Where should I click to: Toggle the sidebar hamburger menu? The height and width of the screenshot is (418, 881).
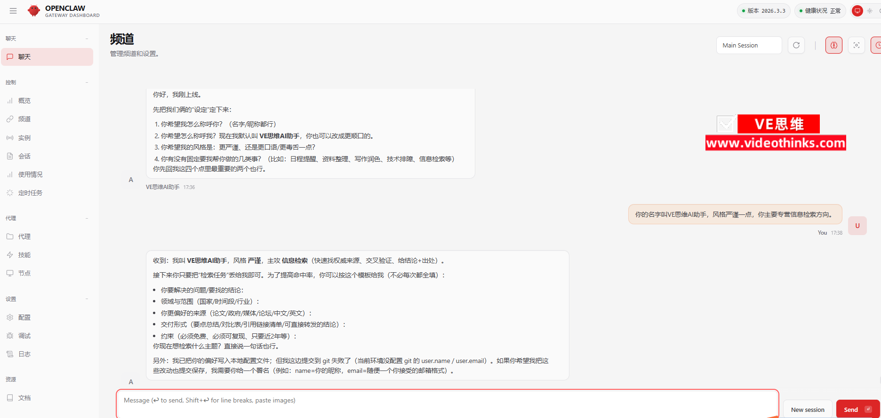pos(13,11)
